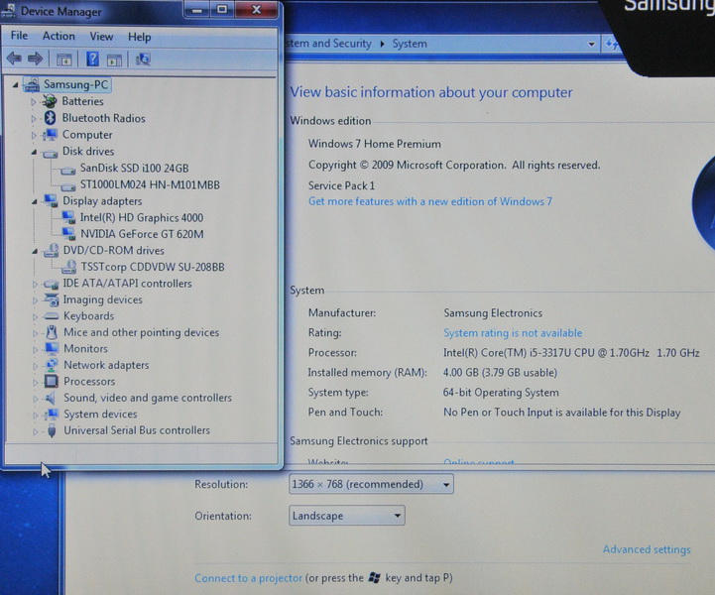
Task: Expand the Batteries node arrow
Action: tap(34, 102)
